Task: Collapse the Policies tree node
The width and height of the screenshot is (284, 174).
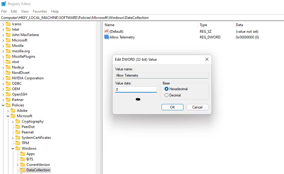Action: (x=3, y=105)
